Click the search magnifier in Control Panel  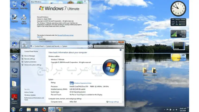pos(122,46)
